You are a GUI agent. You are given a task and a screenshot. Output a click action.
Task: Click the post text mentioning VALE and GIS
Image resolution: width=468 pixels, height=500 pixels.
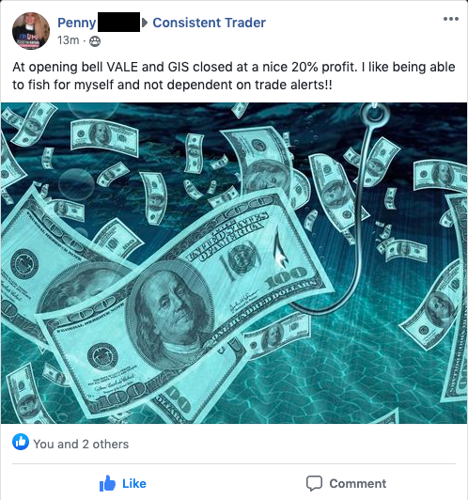tap(234, 76)
